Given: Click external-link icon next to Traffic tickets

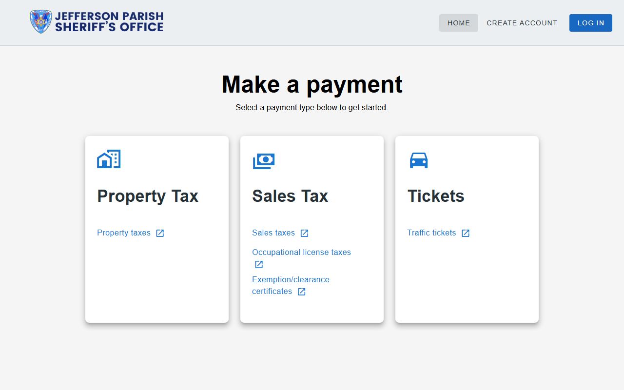Looking at the screenshot, I should (466, 233).
